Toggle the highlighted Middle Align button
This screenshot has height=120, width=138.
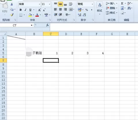pos(60,4)
